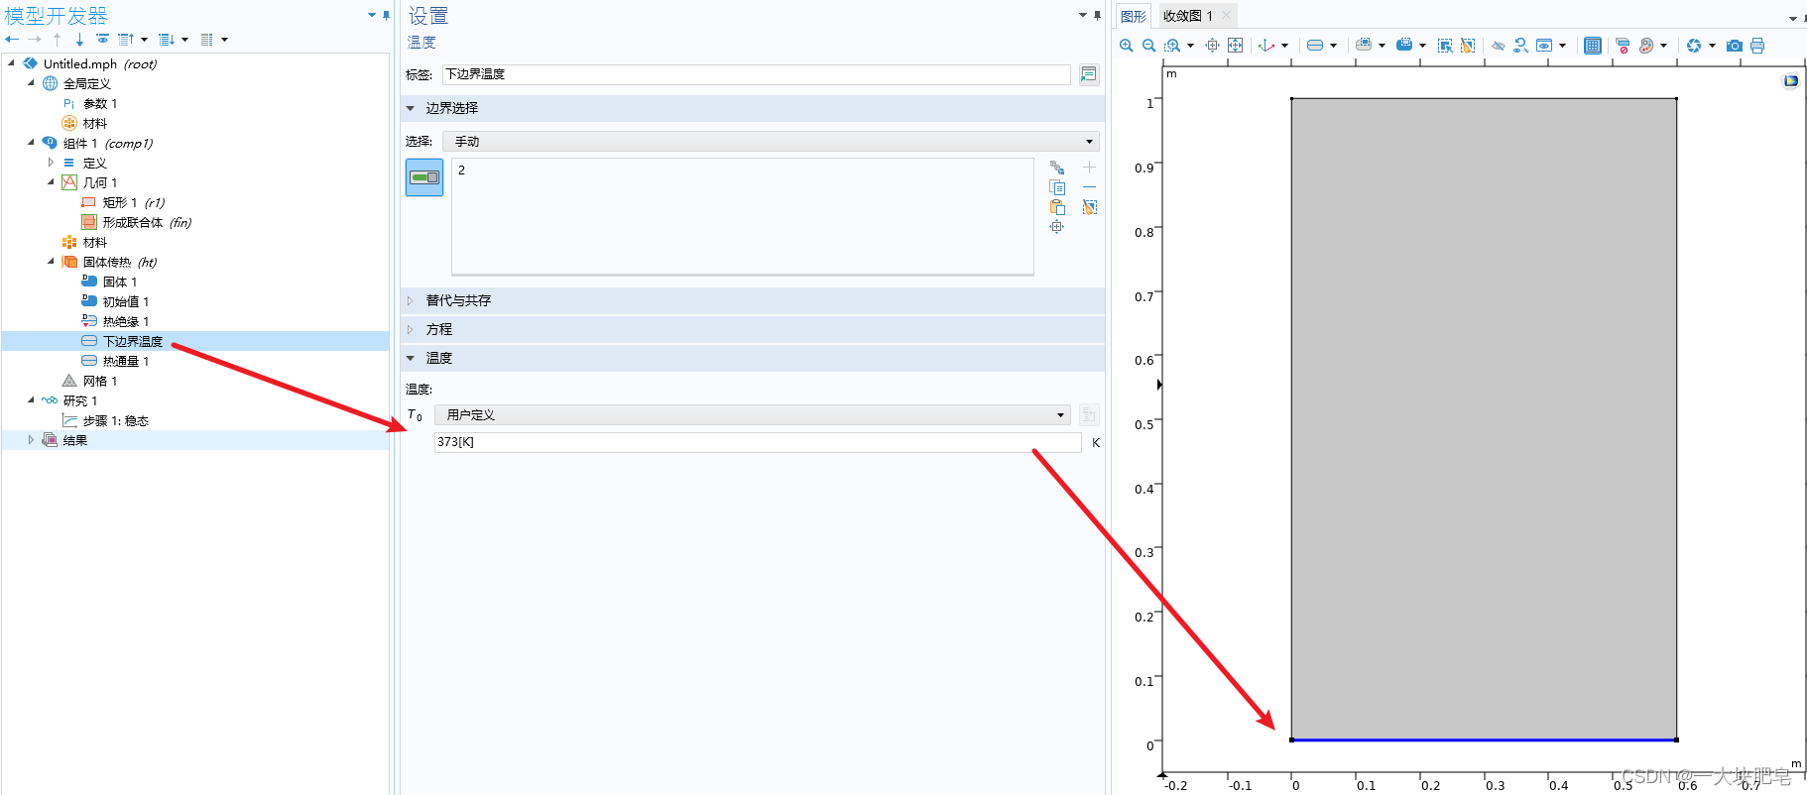This screenshot has height=795, width=1807.
Task: Click the View Unhidden eye-window icon
Action: click(x=1544, y=46)
